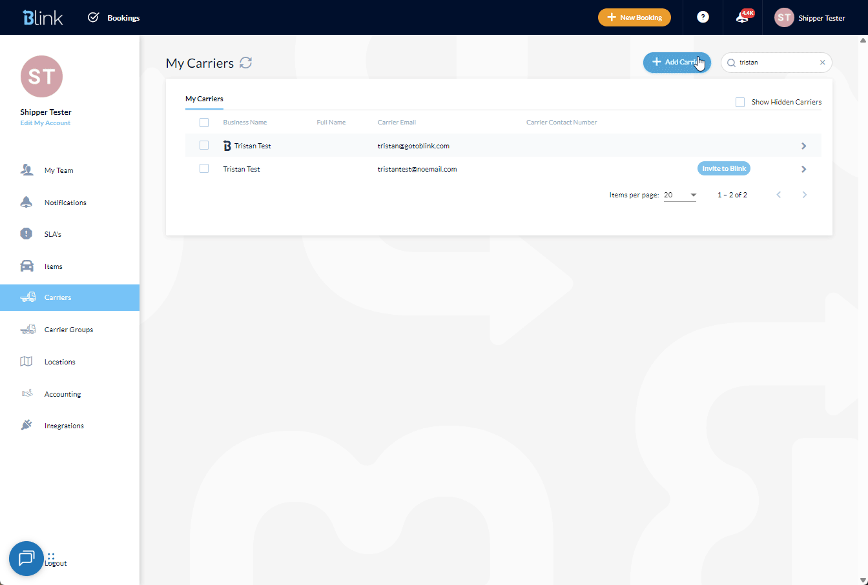The height and width of the screenshot is (585, 868).
Task: Clear the carrier search text
Action: click(822, 63)
